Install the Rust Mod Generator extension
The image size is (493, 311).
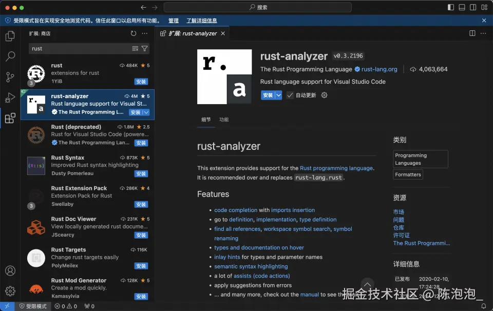click(141, 297)
